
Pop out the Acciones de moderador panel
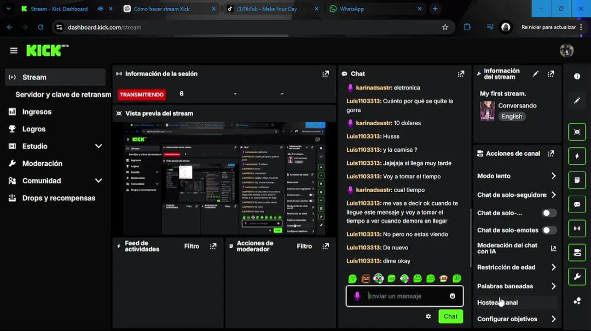coord(326,246)
